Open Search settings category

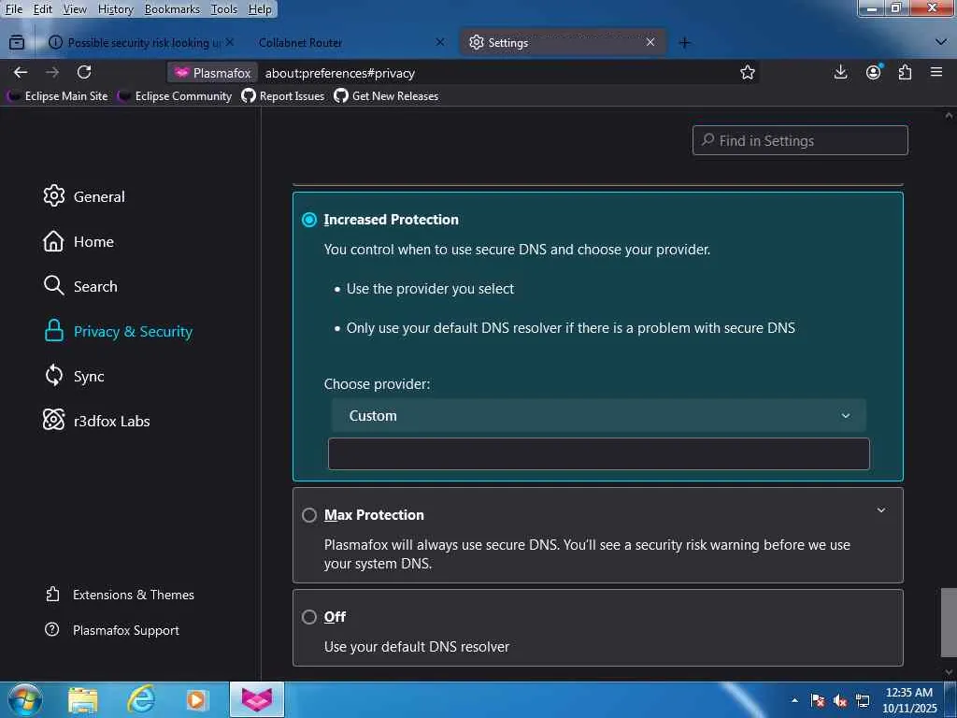[80, 286]
